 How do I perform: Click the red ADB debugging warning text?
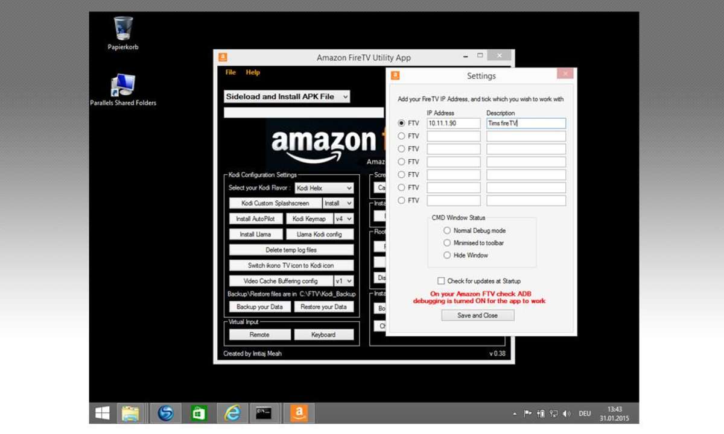click(479, 297)
